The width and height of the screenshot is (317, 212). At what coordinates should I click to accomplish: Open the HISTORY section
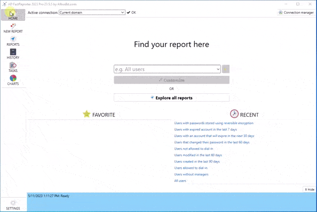[x=13, y=54]
